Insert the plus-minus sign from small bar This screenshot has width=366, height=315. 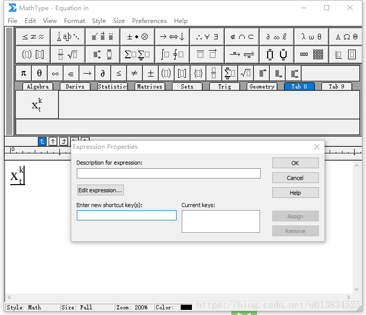[150, 74]
